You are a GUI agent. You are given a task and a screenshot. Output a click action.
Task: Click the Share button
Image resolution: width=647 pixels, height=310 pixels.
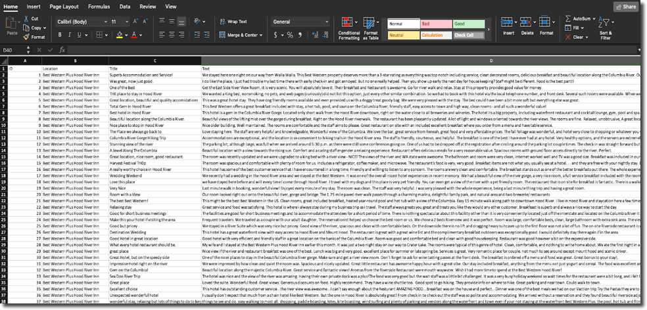(626, 7)
